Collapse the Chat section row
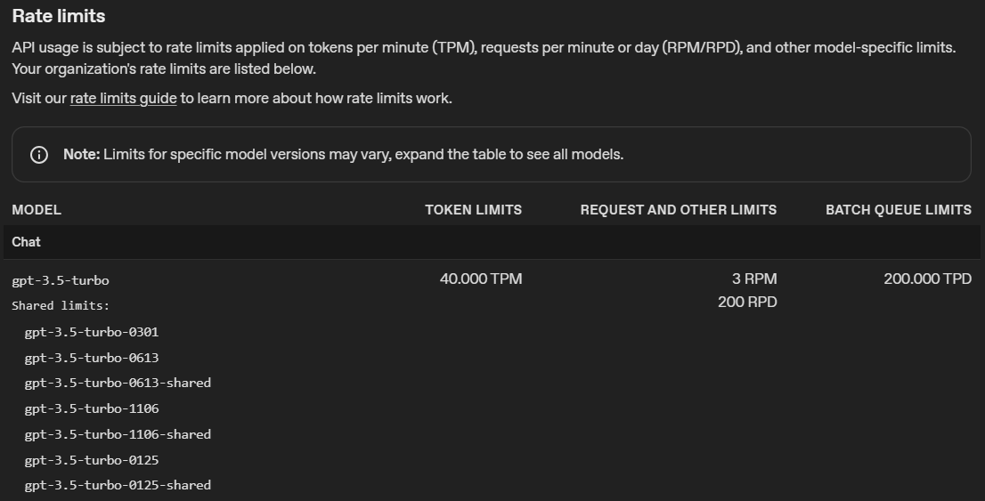The width and height of the screenshot is (985, 501). (x=27, y=242)
